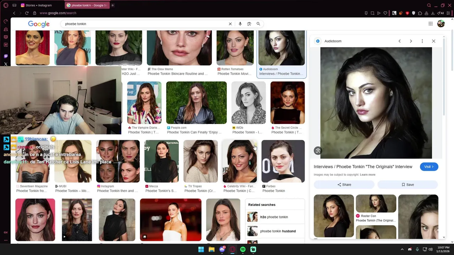Viewport: 454px width, 255px height.
Task: Open the Google apps grid
Action: pyautogui.click(x=431, y=24)
